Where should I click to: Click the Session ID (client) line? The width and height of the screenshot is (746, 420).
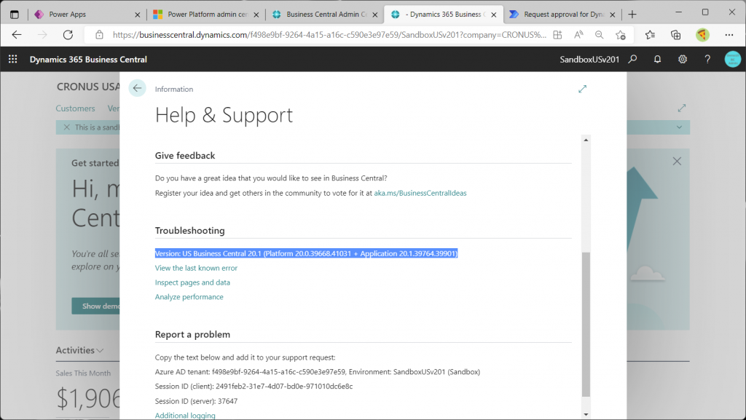pyautogui.click(x=254, y=387)
